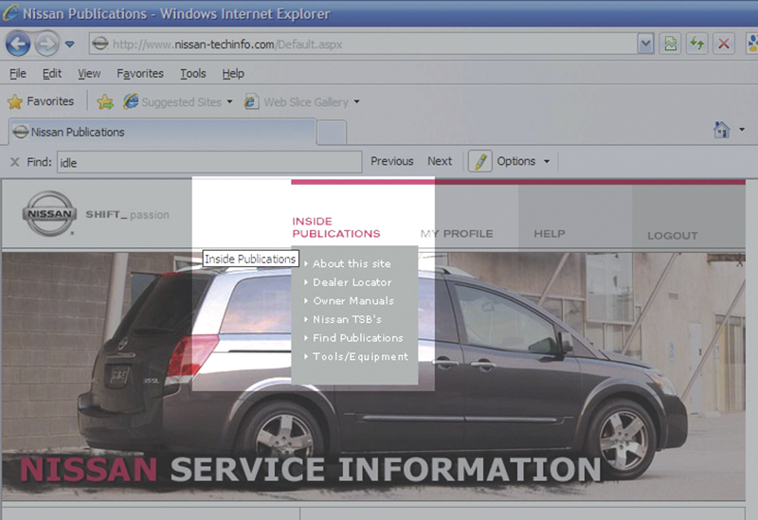758x520 pixels.
Task: Open the recent pages dropdown arrow
Action: (70, 45)
